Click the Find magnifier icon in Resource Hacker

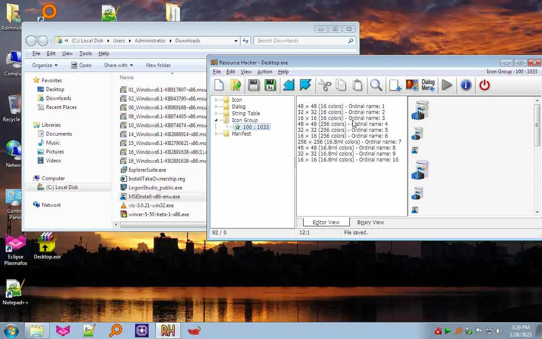tap(376, 85)
